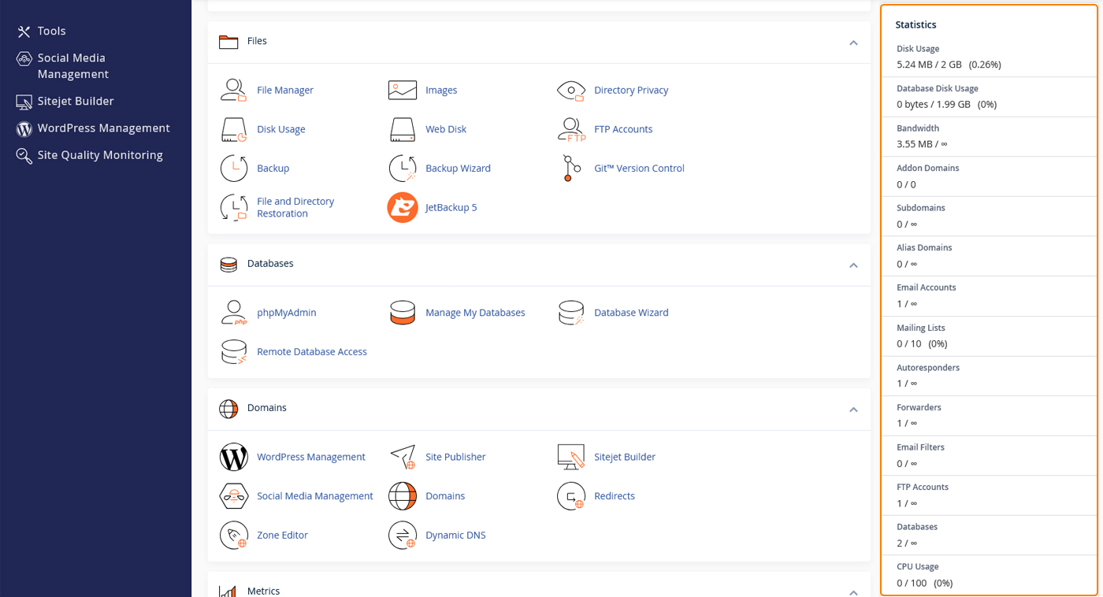Click the Git Version Control icon
Screen dimensions: 1103x597
(571, 169)
